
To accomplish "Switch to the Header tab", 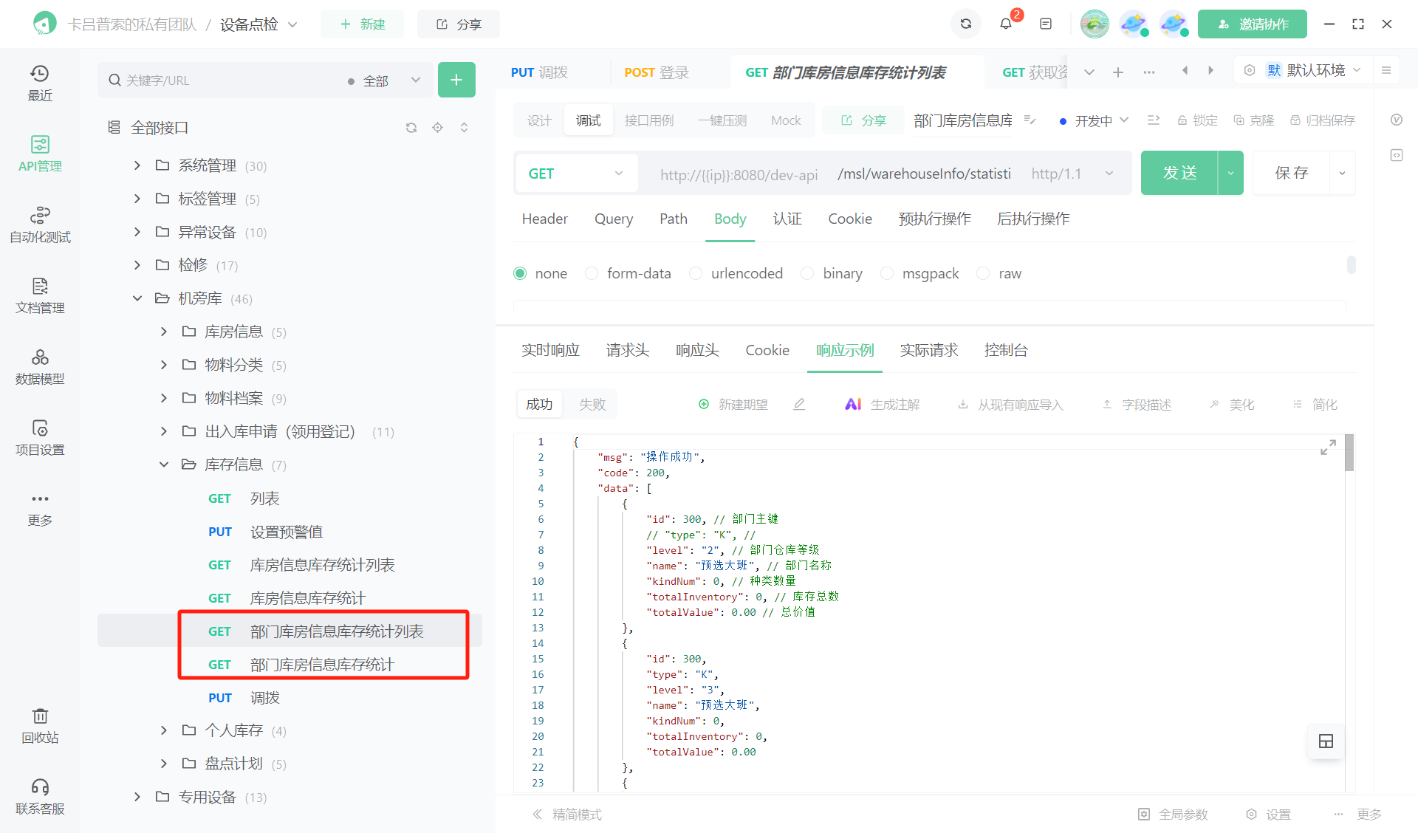I will pos(544,219).
